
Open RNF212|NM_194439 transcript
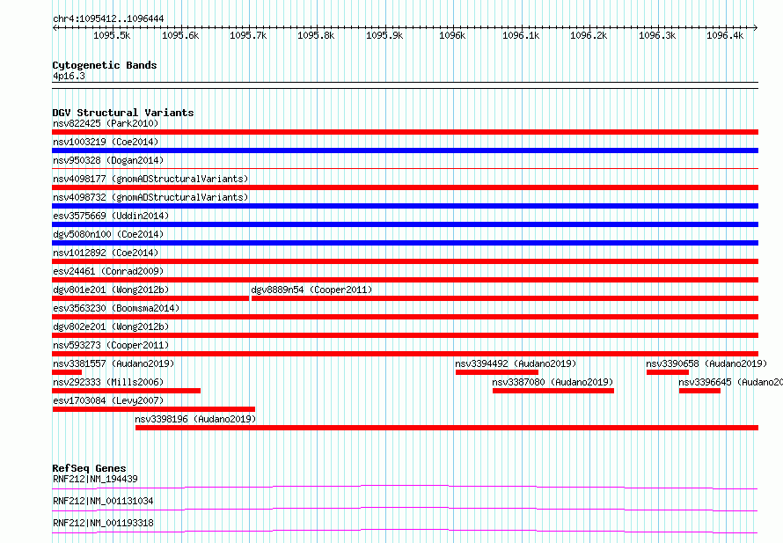coord(95,479)
